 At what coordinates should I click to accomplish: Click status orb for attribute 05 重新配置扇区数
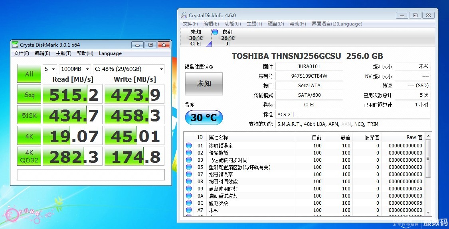[x=189, y=167]
